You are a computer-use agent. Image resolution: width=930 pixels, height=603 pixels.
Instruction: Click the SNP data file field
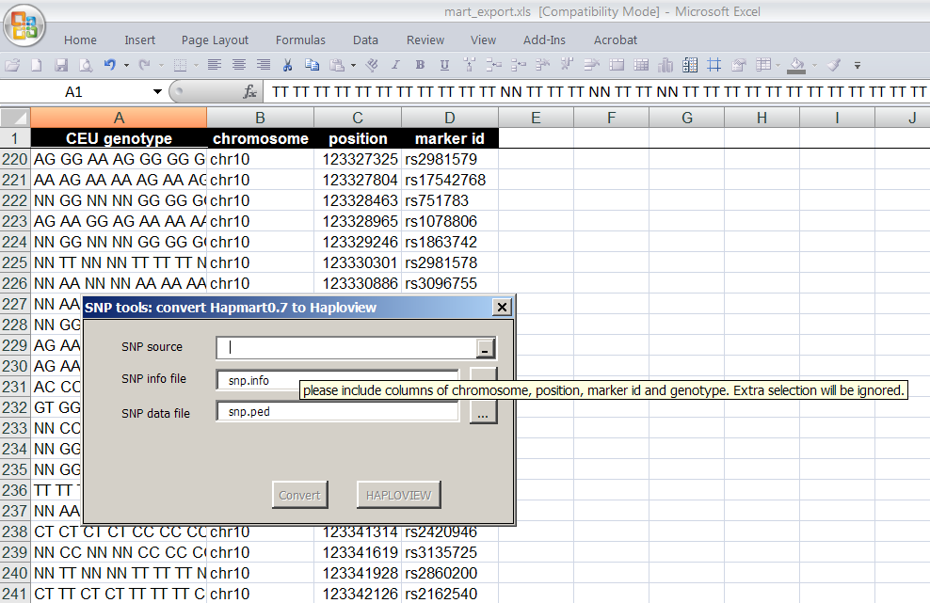pyautogui.click(x=338, y=412)
